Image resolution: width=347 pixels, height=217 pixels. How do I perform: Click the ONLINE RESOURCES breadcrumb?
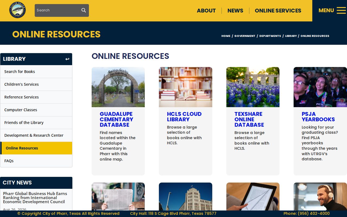click(315, 36)
